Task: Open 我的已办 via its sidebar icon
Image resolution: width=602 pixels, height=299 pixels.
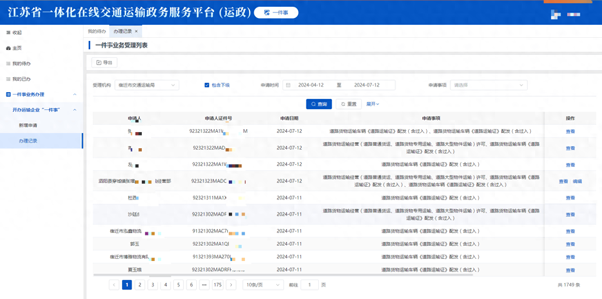Action: [x=9, y=79]
